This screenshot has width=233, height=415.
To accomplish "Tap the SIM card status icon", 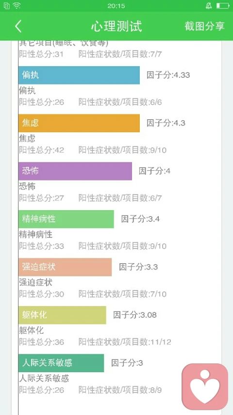I will click(7, 6).
